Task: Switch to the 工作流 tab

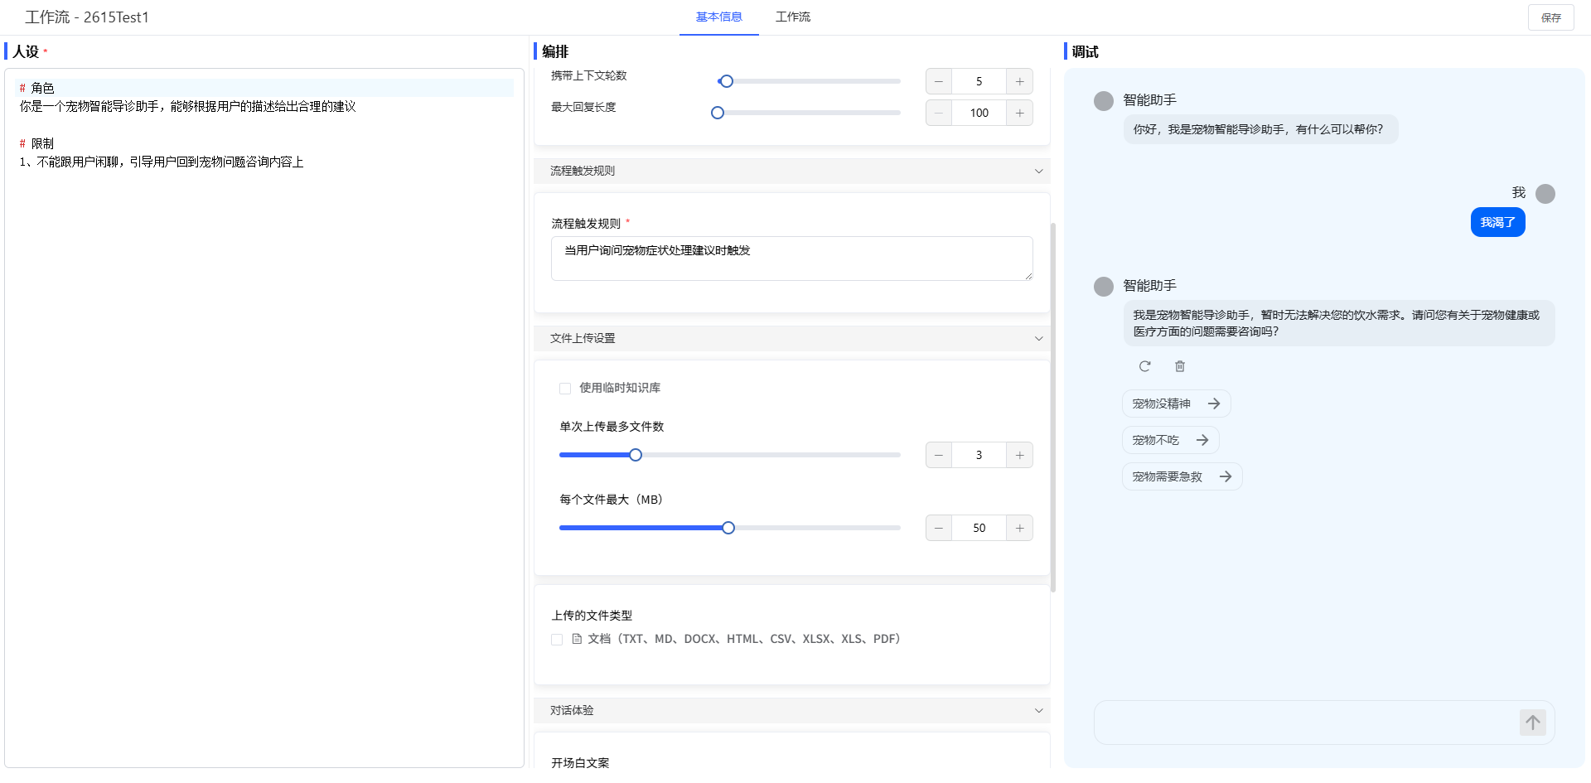Action: 792,17
